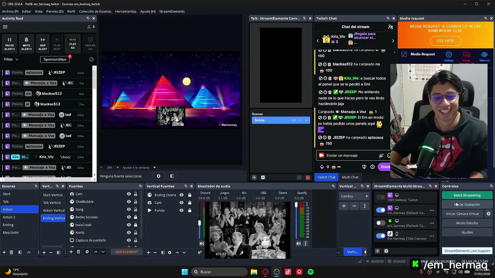Enable Modo Estudio

tap(467, 223)
